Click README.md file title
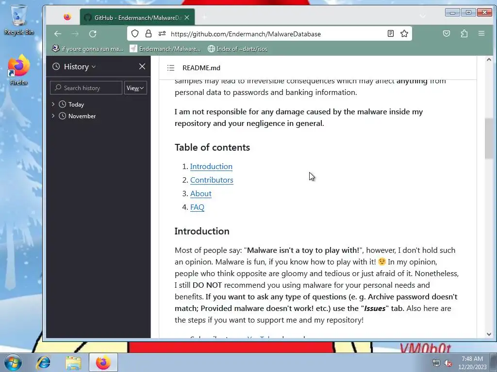The width and height of the screenshot is (497, 372). 201,68
